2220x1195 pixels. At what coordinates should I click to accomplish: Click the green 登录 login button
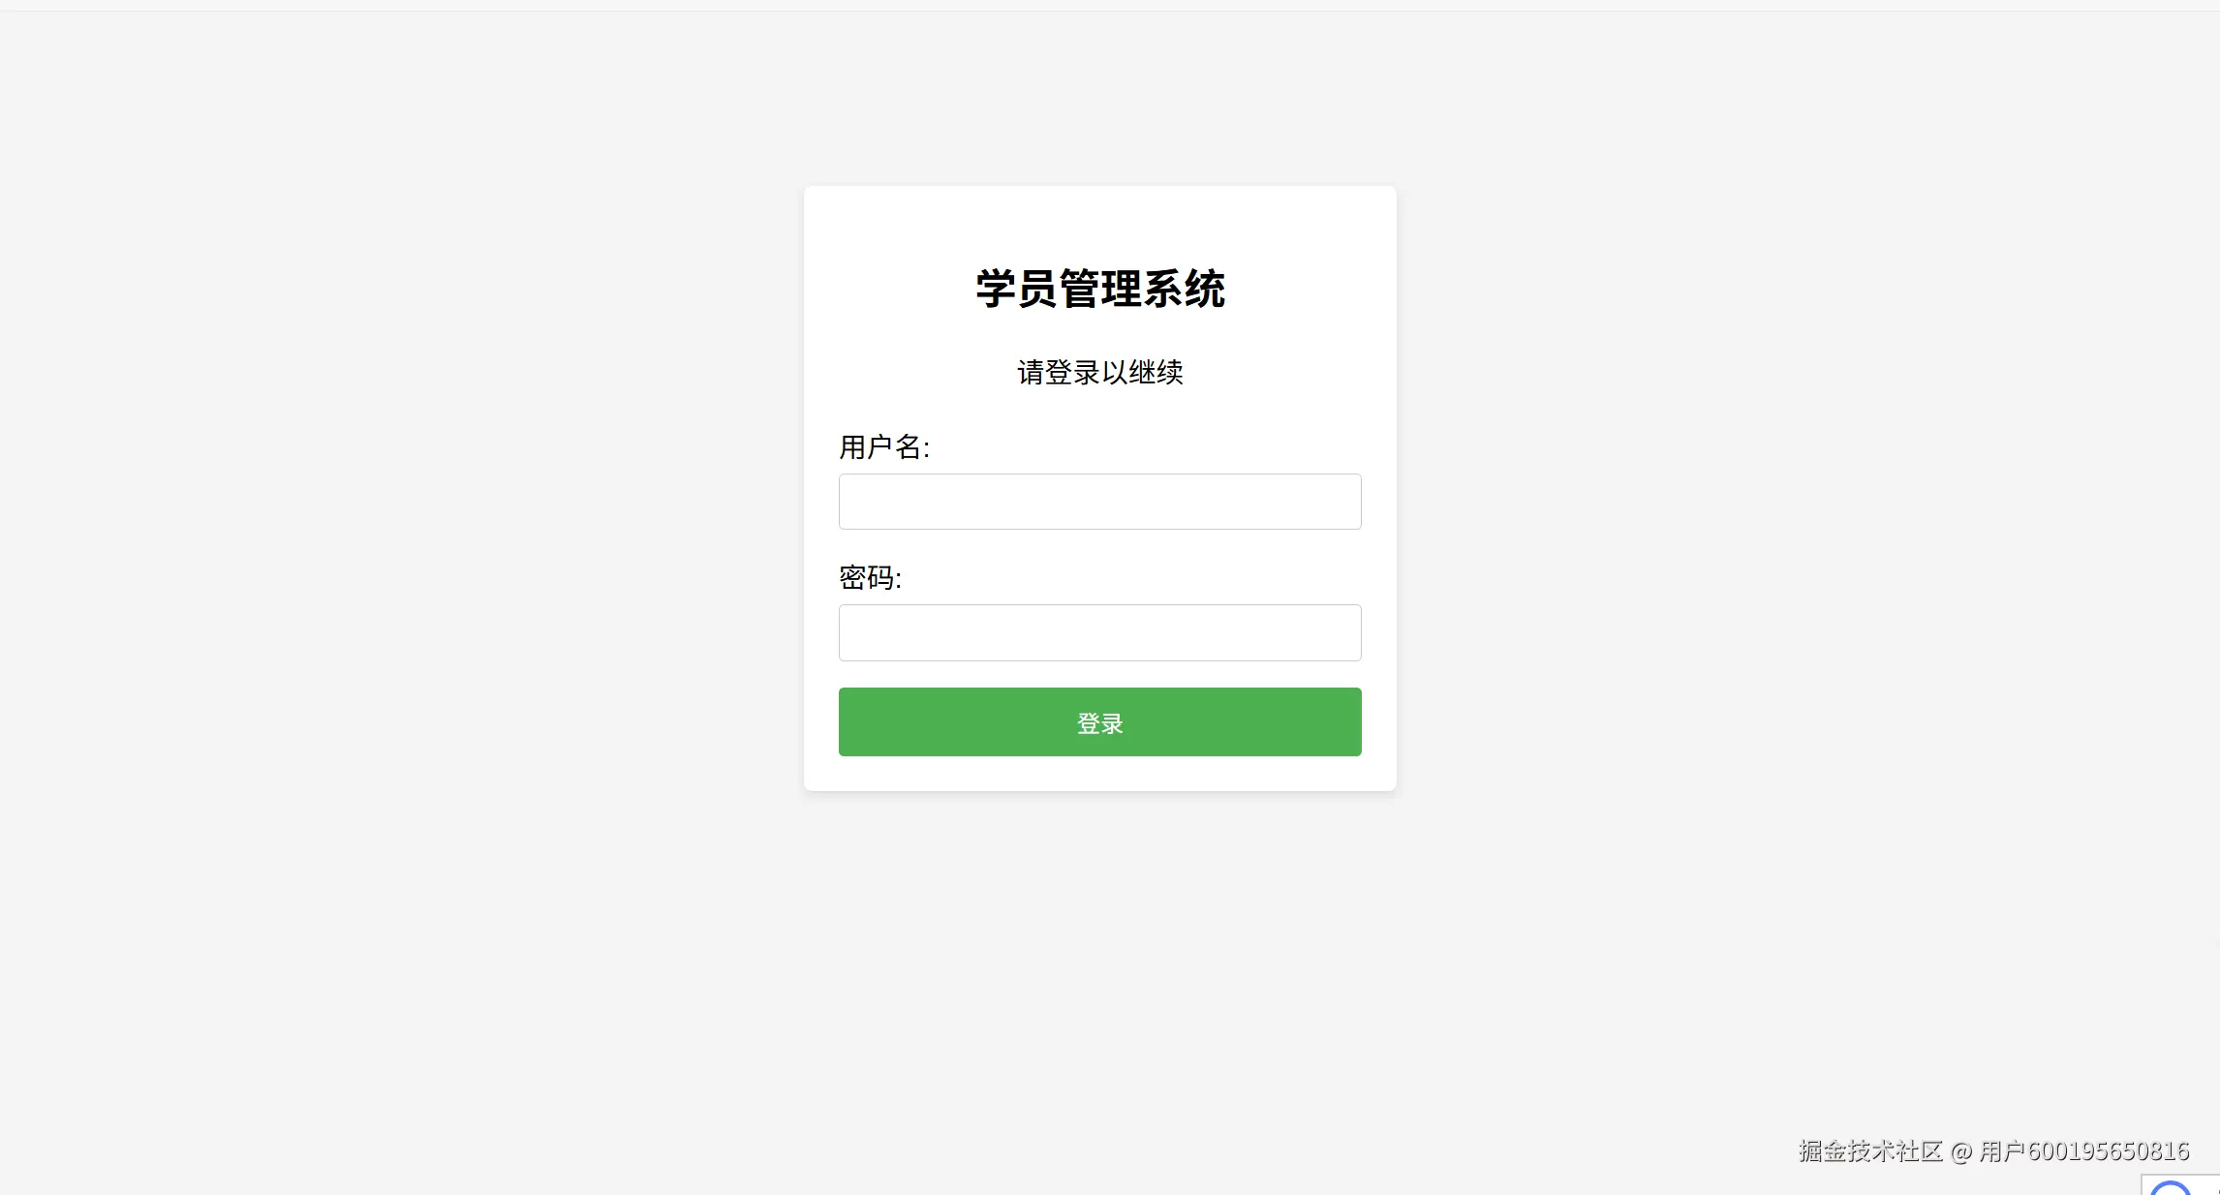[x=1099, y=722]
